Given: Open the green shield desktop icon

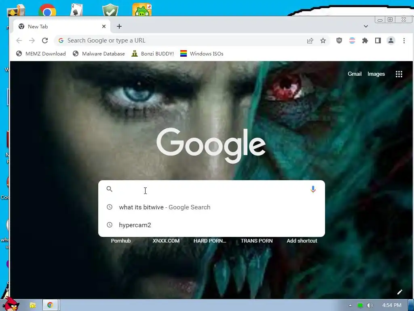Looking at the screenshot, I should pos(110,10).
